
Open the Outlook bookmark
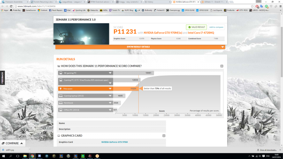42,10
